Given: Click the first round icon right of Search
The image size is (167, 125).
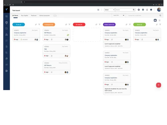Looking at the screenshot, I should pos(139,10).
